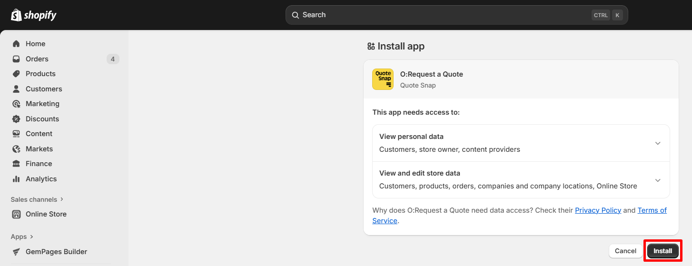Cancel the app installation
This screenshot has width=692, height=266.
pos(625,251)
